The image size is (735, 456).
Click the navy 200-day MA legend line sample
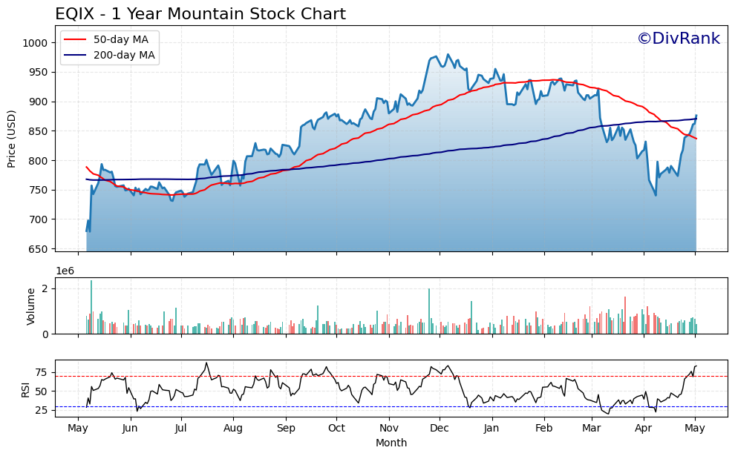[75, 56]
